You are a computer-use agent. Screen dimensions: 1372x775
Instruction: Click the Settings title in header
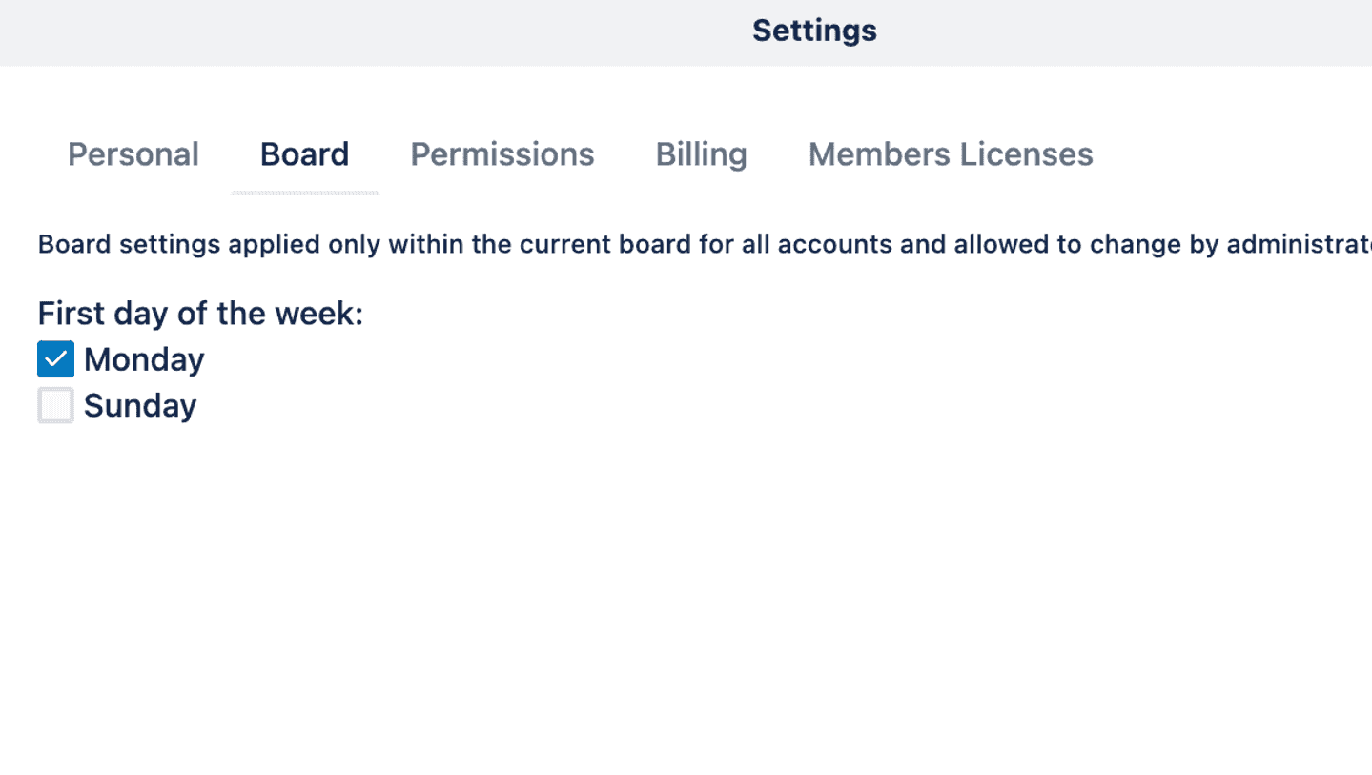click(x=814, y=31)
